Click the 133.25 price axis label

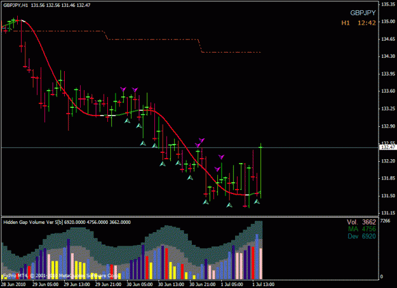[x=388, y=108]
